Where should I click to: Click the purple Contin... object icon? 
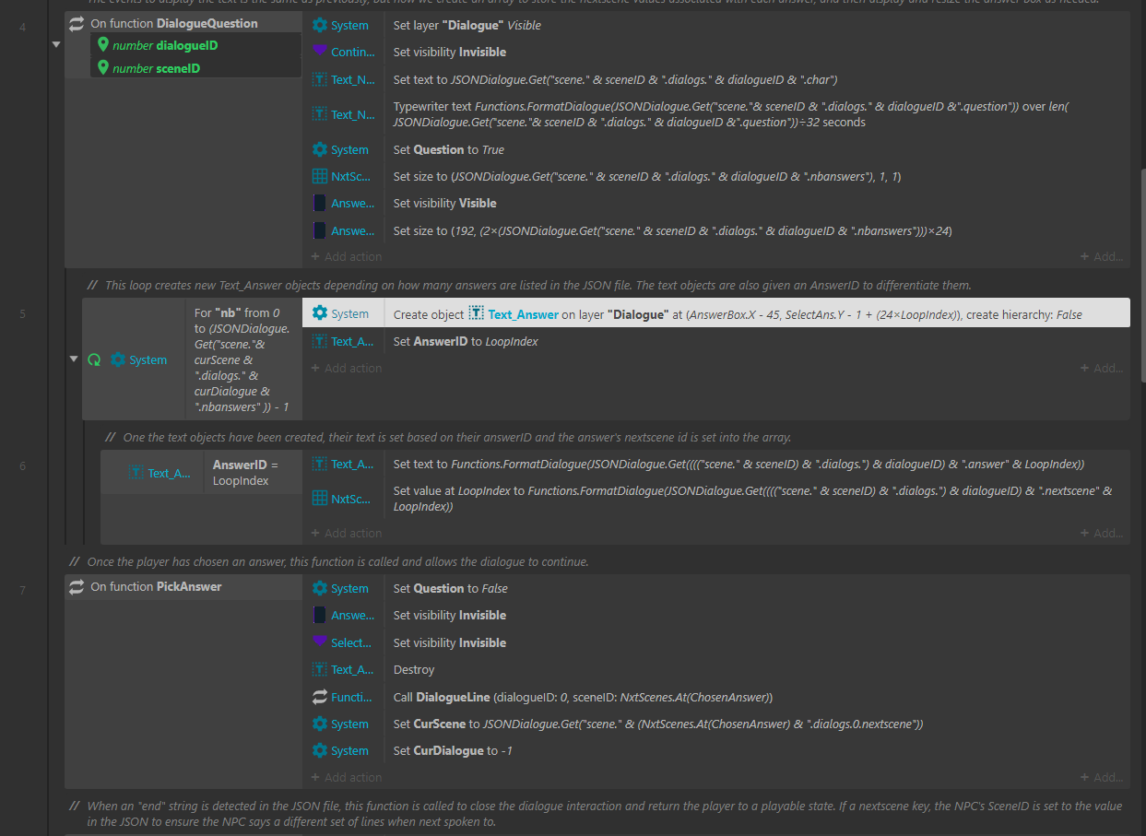click(320, 52)
